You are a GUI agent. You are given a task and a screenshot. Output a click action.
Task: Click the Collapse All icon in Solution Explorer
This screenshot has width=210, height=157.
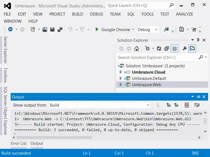167,49
